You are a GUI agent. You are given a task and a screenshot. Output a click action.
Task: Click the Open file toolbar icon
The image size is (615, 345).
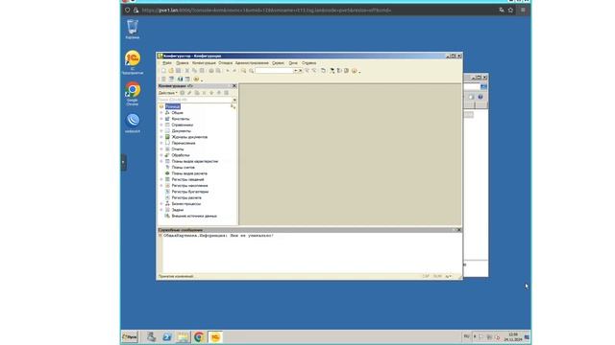[171, 71]
